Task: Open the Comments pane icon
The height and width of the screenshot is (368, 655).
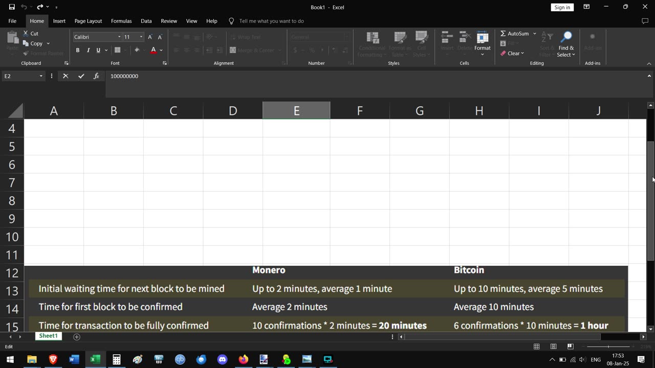Action: point(645,21)
